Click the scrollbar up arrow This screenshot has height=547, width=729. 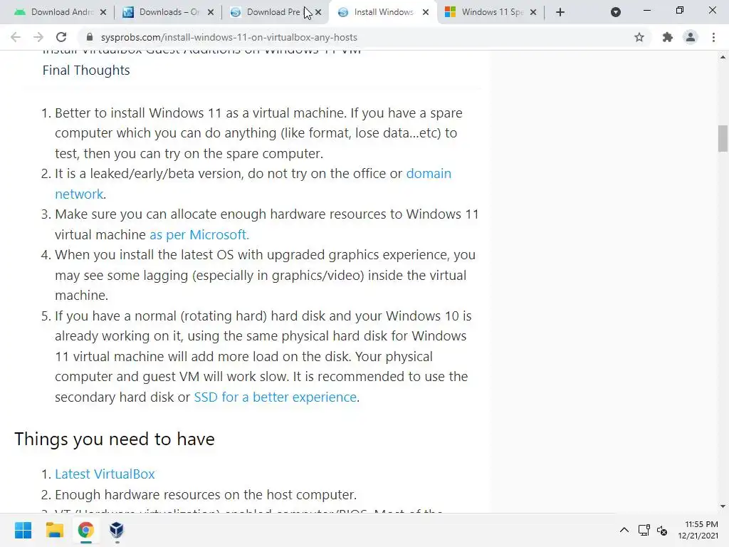723,57
